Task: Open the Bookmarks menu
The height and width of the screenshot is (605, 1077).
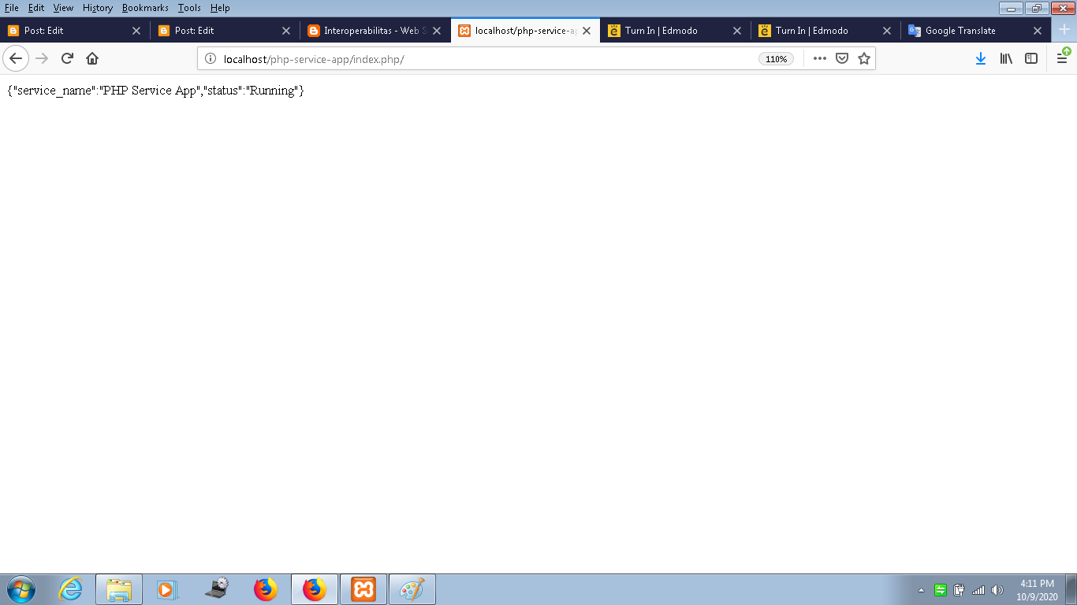Action: pyautogui.click(x=145, y=8)
